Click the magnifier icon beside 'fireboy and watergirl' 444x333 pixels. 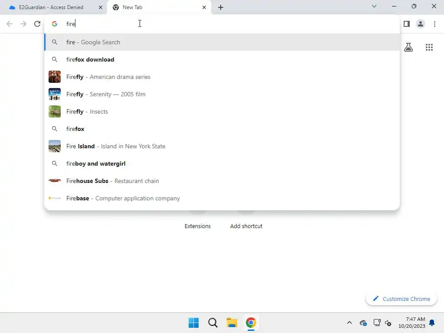55,163
